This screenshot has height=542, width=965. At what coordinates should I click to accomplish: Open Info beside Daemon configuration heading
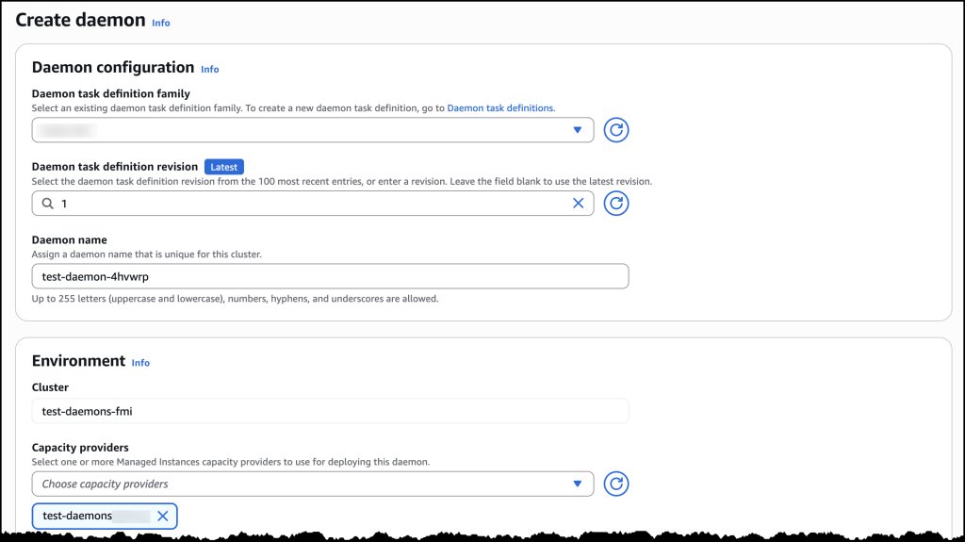coord(209,69)
